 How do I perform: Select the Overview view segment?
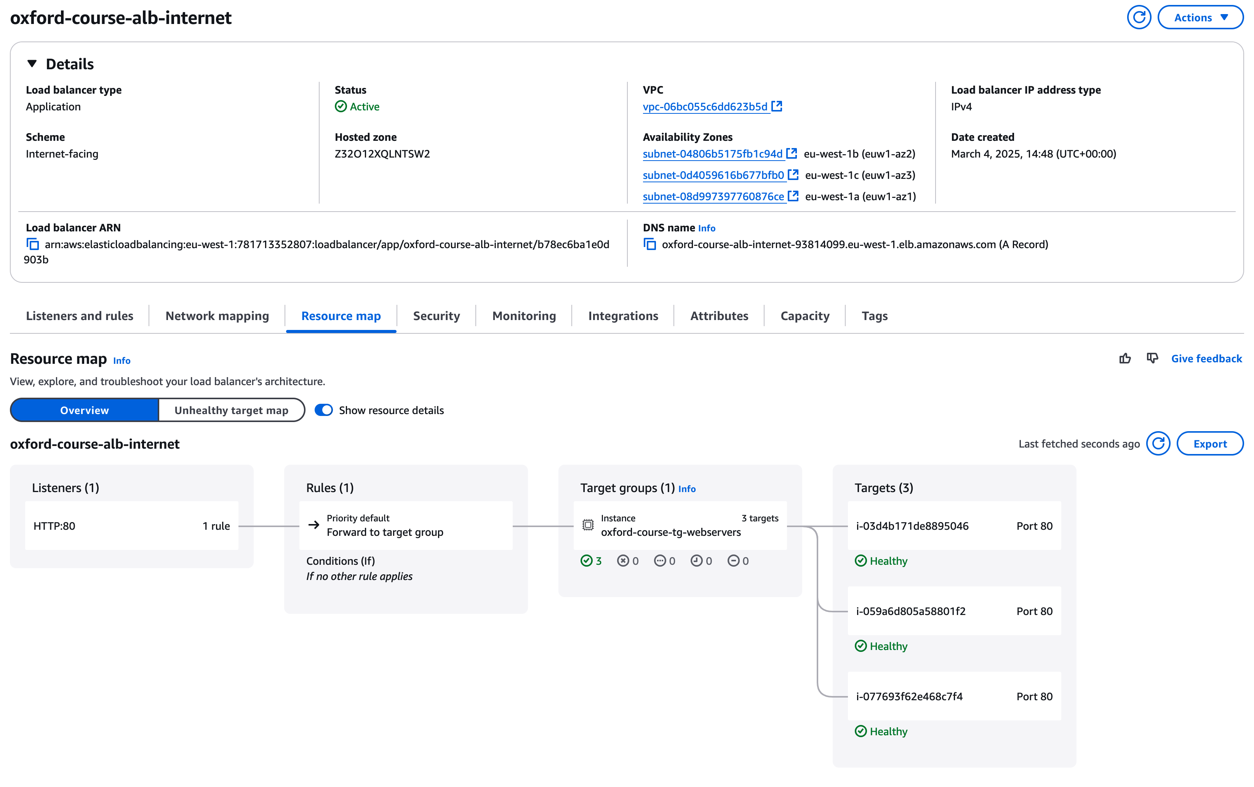(84, 410)
